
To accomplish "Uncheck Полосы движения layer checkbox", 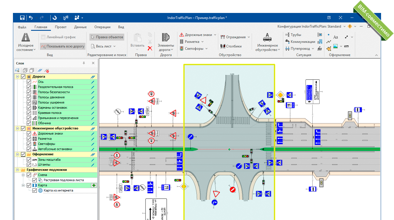I will pos(29,97).
